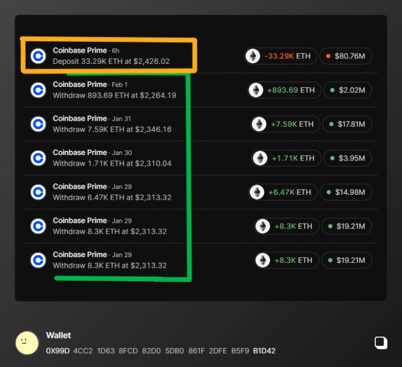
Task: Click the Coinbase Prime title dated Feb 1
Action: tap(80, 84)
